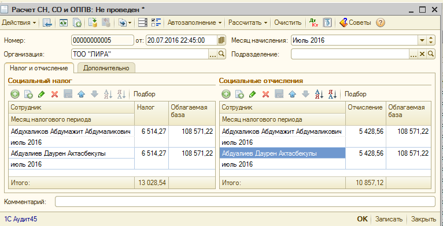Click Подбор in Социальный налог toolbar

[145, 94]
